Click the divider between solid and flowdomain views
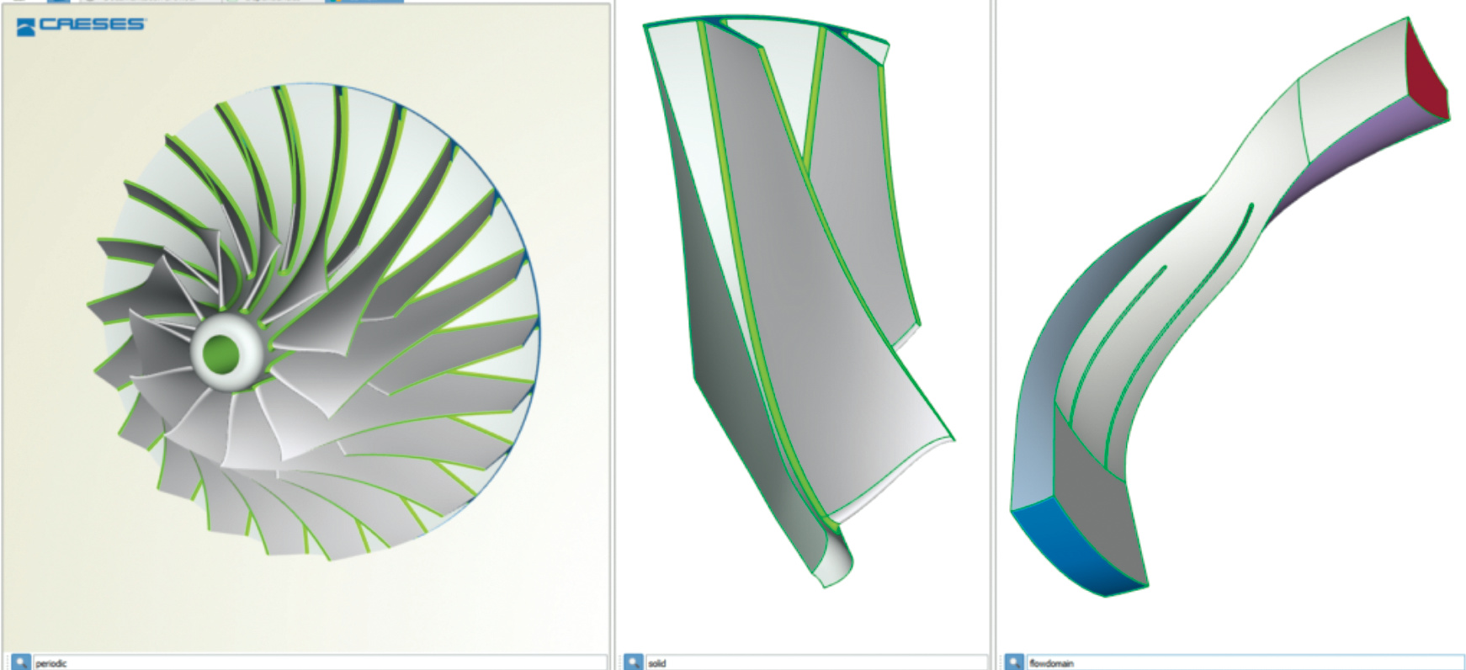1466x670 pixels. 993,337
